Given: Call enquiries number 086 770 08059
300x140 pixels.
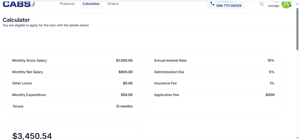Looking at the screenshot, I should tap(229, 6).
